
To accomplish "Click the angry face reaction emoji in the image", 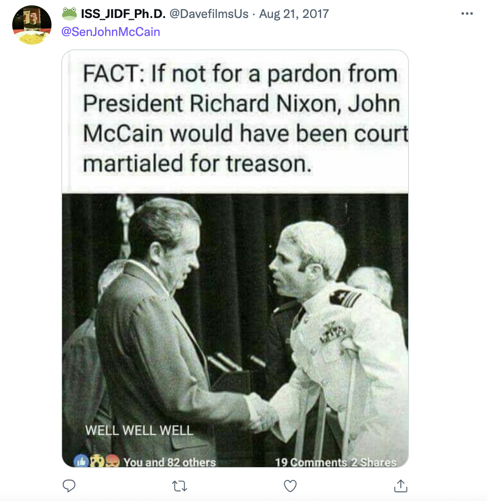I will pyautogui.click(x=112, y=461).
